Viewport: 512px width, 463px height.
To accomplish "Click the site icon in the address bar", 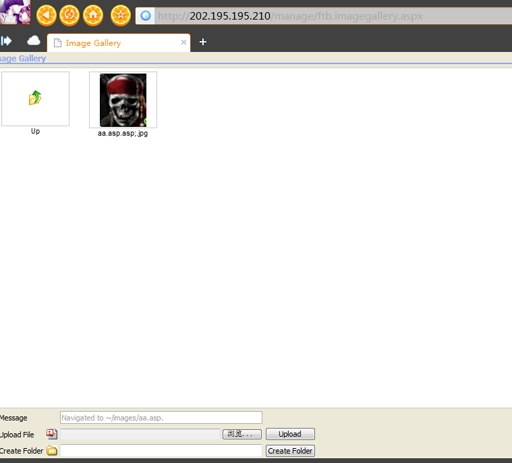I will point(145,16).
